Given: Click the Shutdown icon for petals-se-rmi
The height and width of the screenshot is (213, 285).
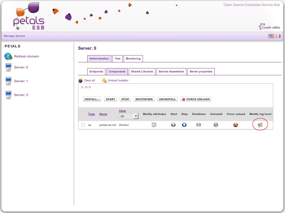Looking at the screenshot, I should click(x=198, y=125).
